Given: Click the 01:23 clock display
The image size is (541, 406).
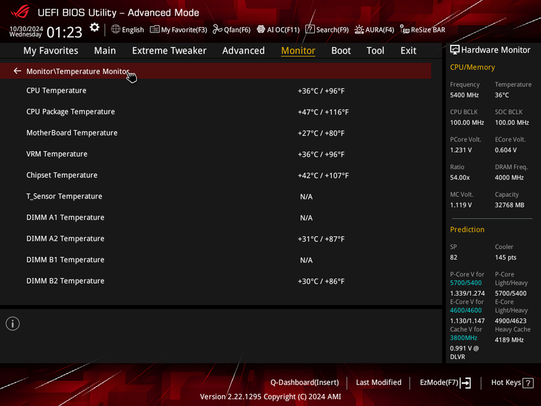Looking at the screenshot, I should pos(64,33).
